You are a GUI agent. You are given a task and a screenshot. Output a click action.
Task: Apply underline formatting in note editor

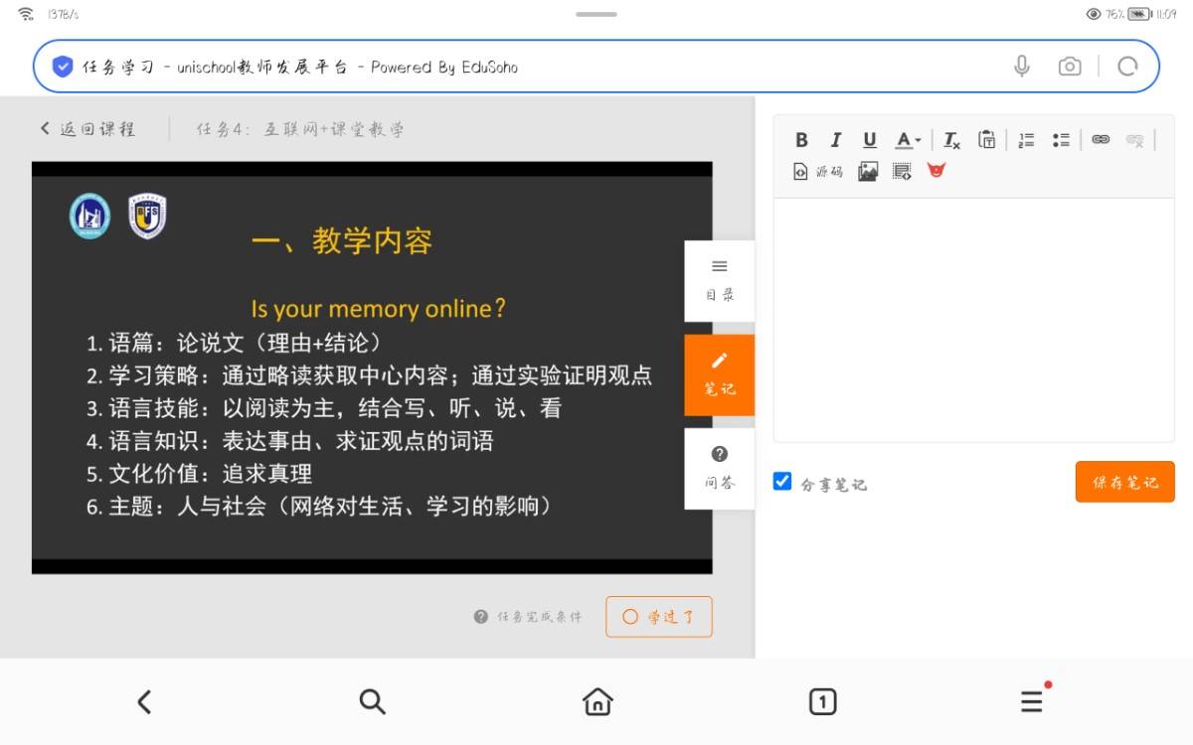pos(870,140)
